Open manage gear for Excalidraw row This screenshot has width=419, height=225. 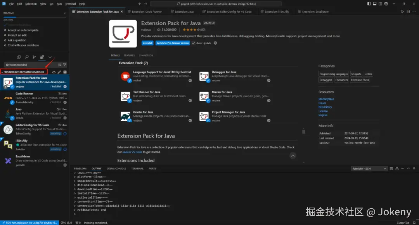65,165
